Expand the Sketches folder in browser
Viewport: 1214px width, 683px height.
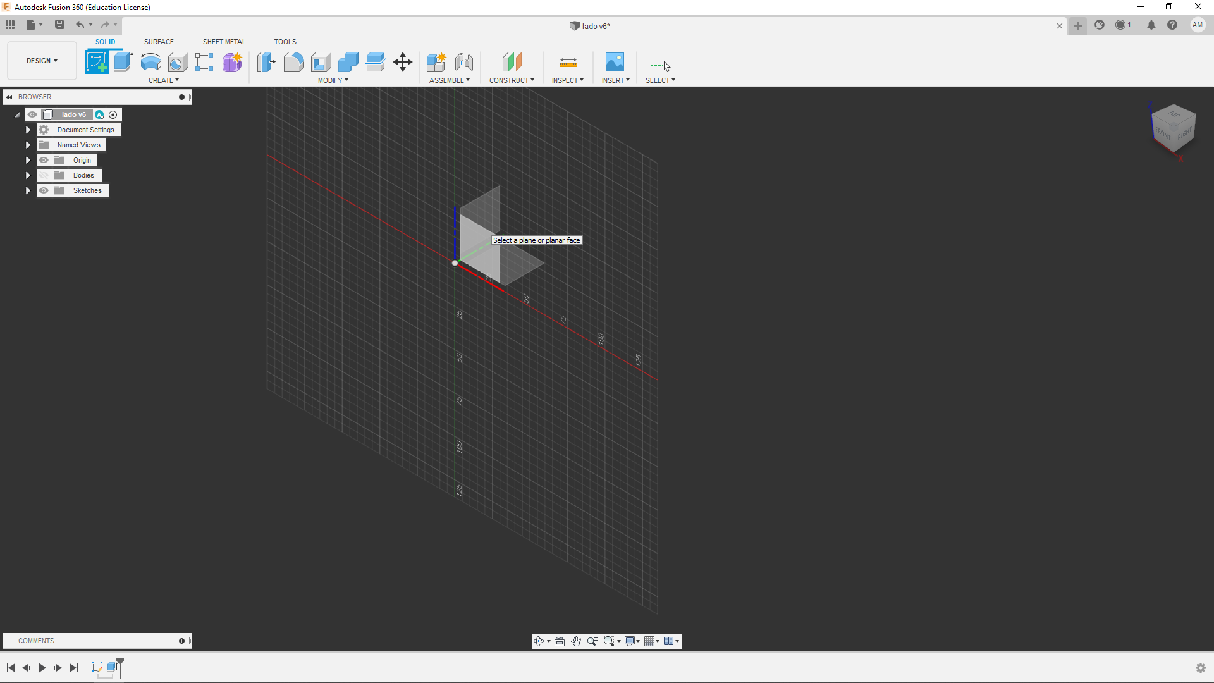(28, 190)
